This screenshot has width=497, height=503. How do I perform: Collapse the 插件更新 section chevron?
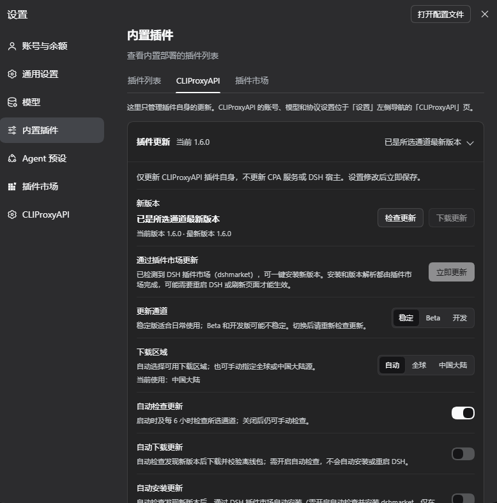click(470, 143)
